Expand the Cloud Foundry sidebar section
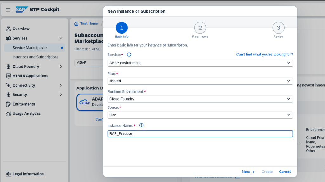This screenshot has width=325, height=182. click(61, 67)
